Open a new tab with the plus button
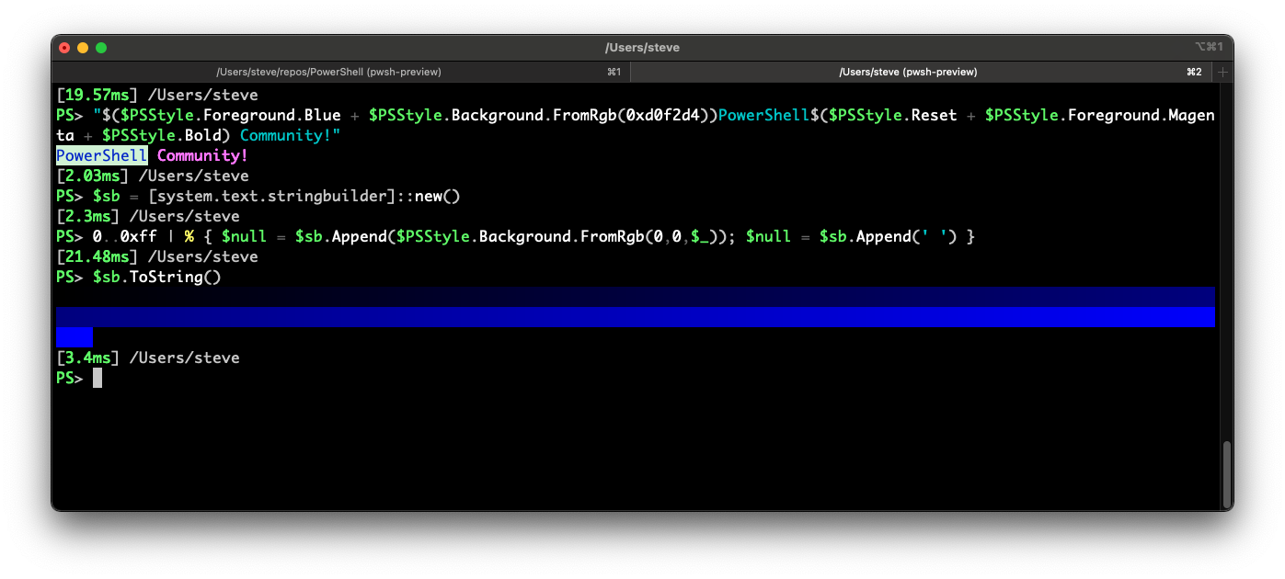 [1222, 72]
